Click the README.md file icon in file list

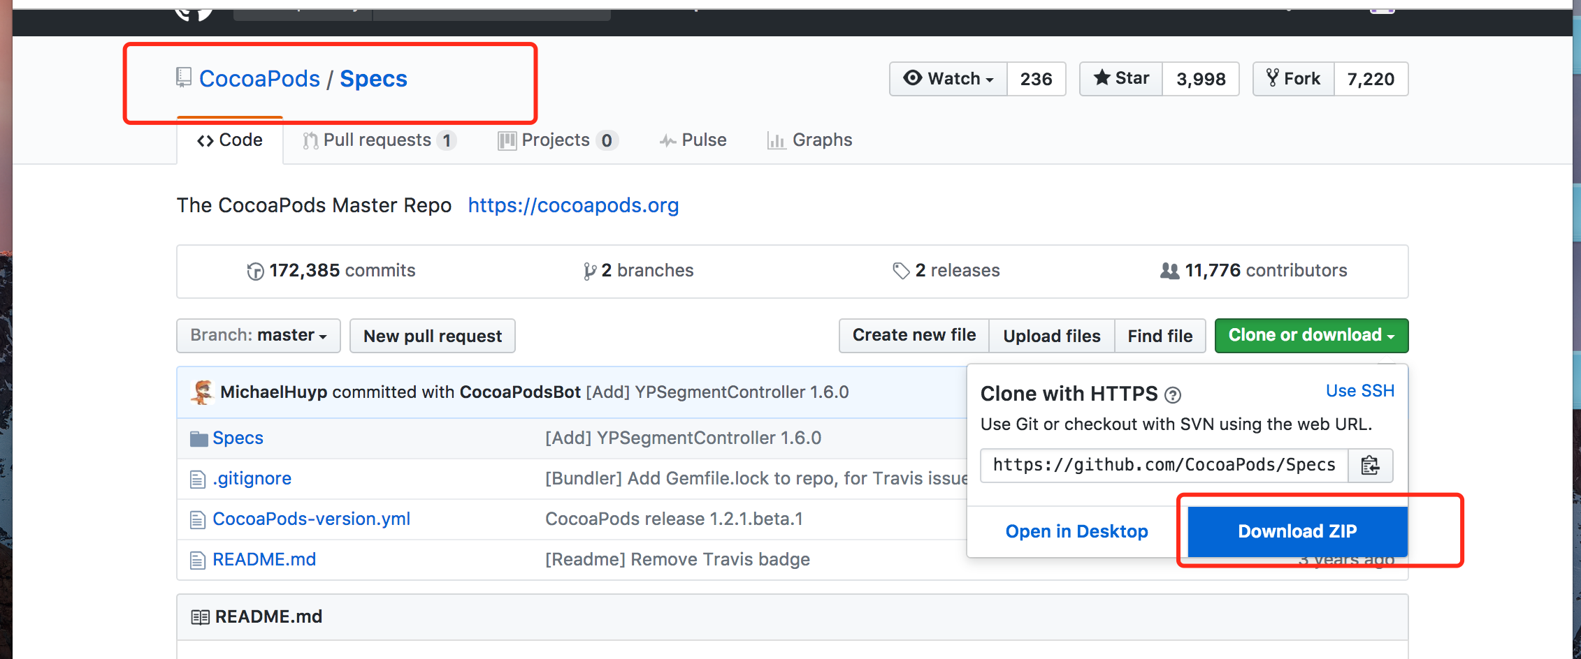[x=198, y=560]
